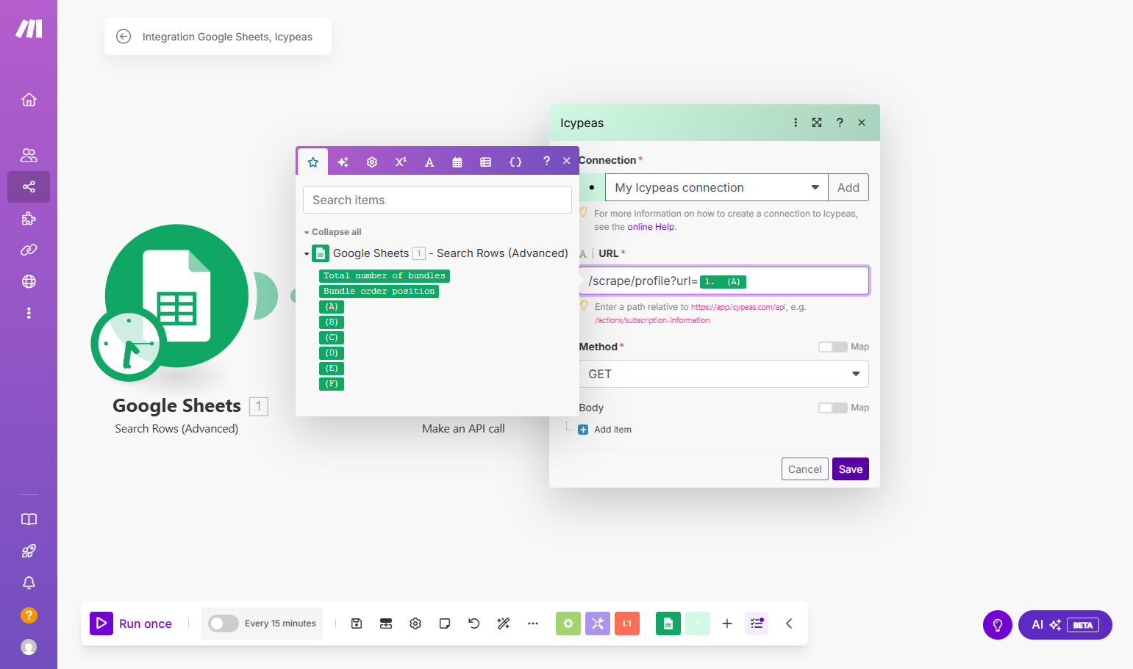Screen dimensions: 1133x669
Task: Switch to general functions gear tab
Action: tap(372, 162)
